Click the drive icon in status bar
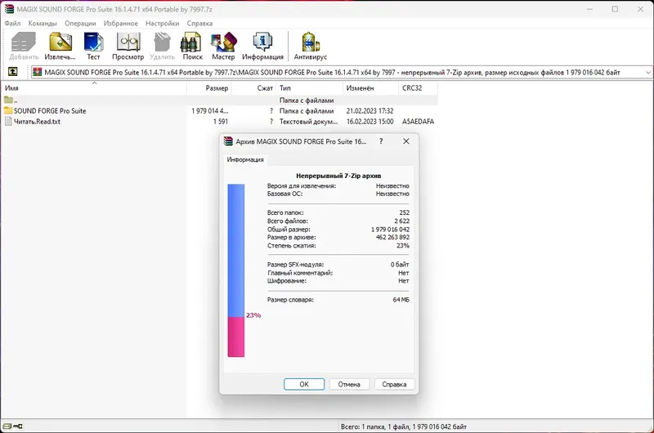 [7, 426]
